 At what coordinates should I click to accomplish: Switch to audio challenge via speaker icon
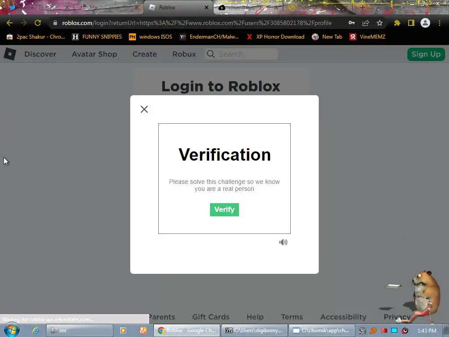point(283,242)
